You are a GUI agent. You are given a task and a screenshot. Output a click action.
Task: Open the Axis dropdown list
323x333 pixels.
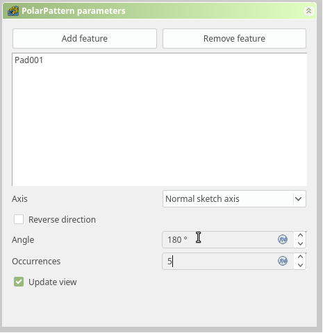234,199
